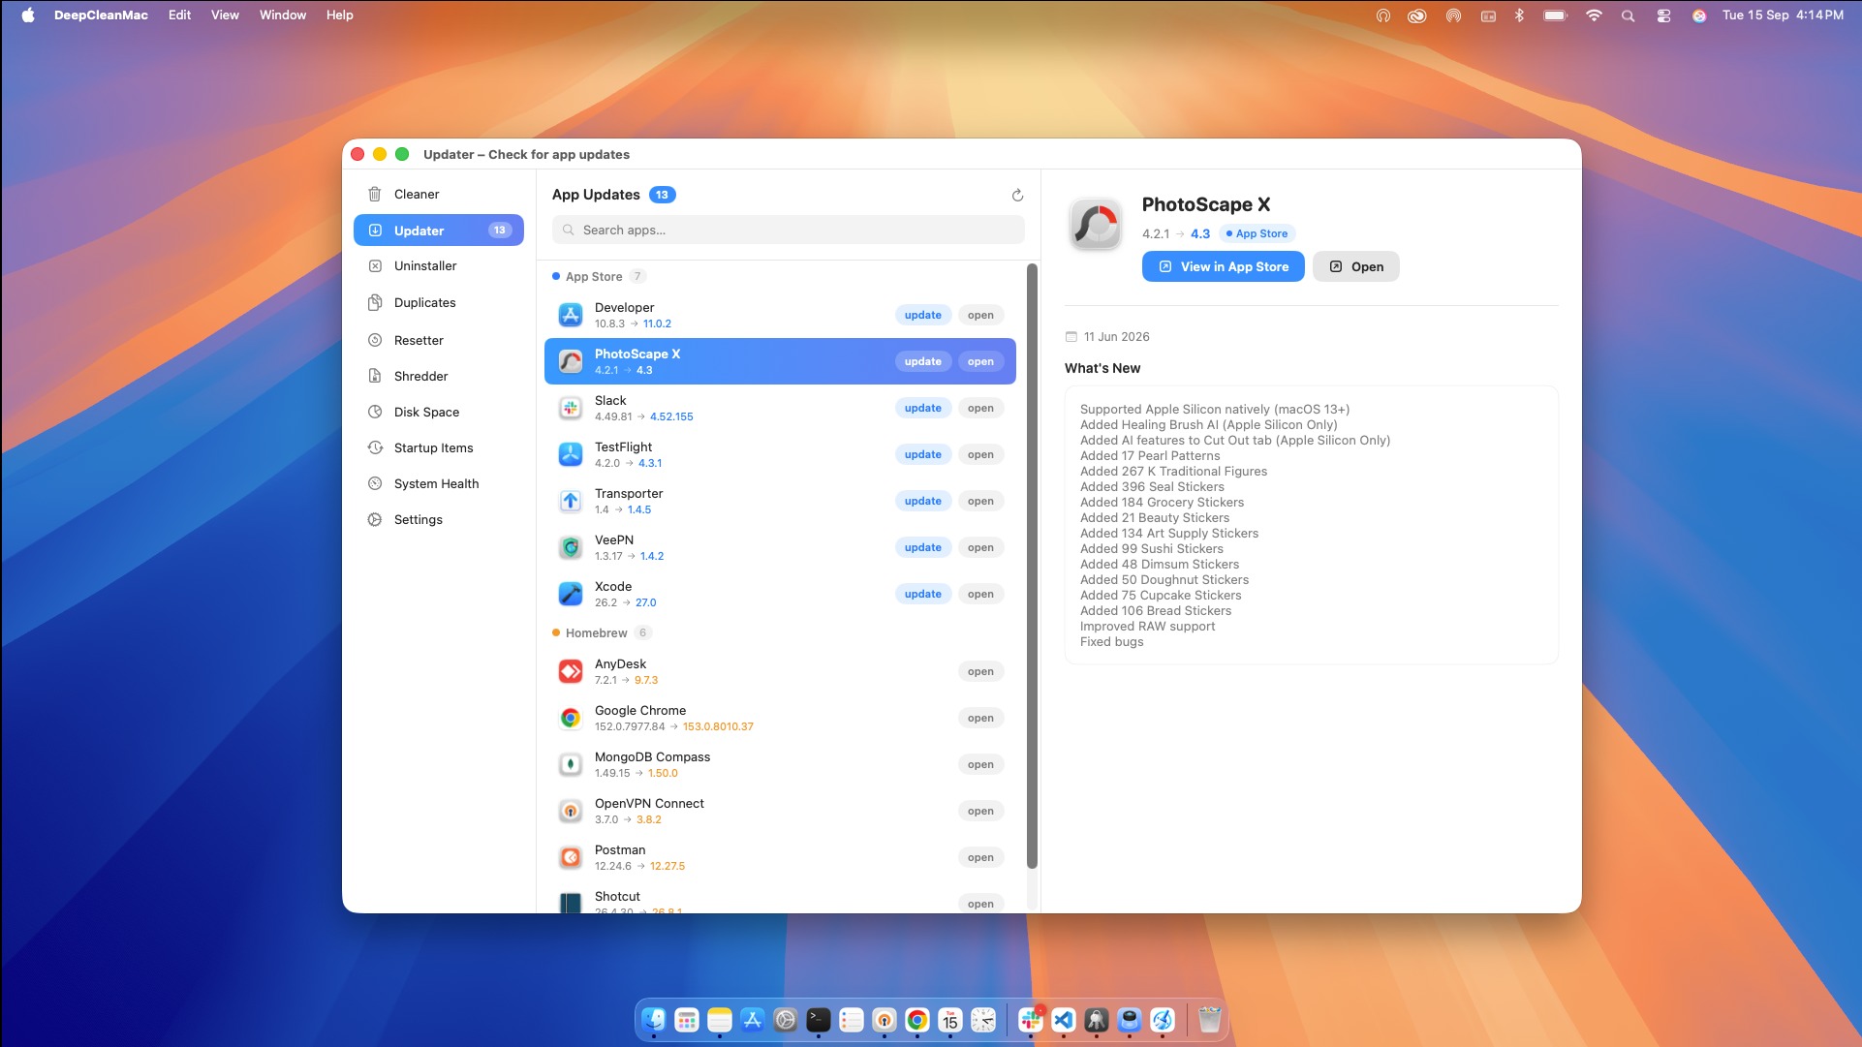Open the View menu

225,15
